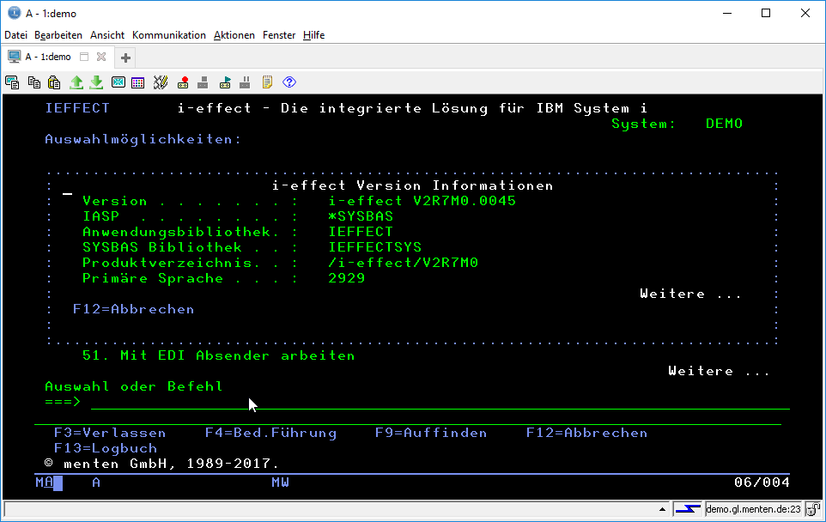This screenshot has width=826, height=522.
Task: Click the green upload arrow icon
Action: point(76,82)
